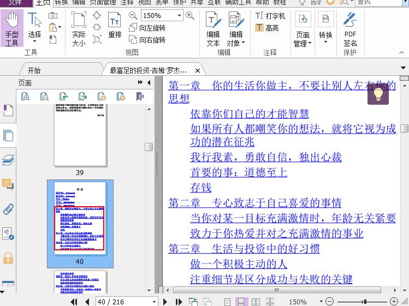Open the Layers sidebar panel
This screenshot has height=306, width=409.
8,160
